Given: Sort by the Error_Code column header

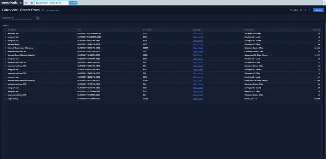Looking at the screenshot, I should [147, 30].
